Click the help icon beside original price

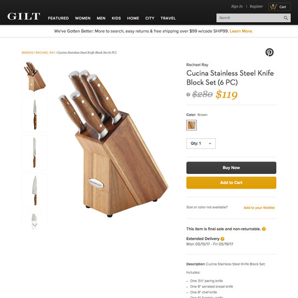[x=188, y=94]
